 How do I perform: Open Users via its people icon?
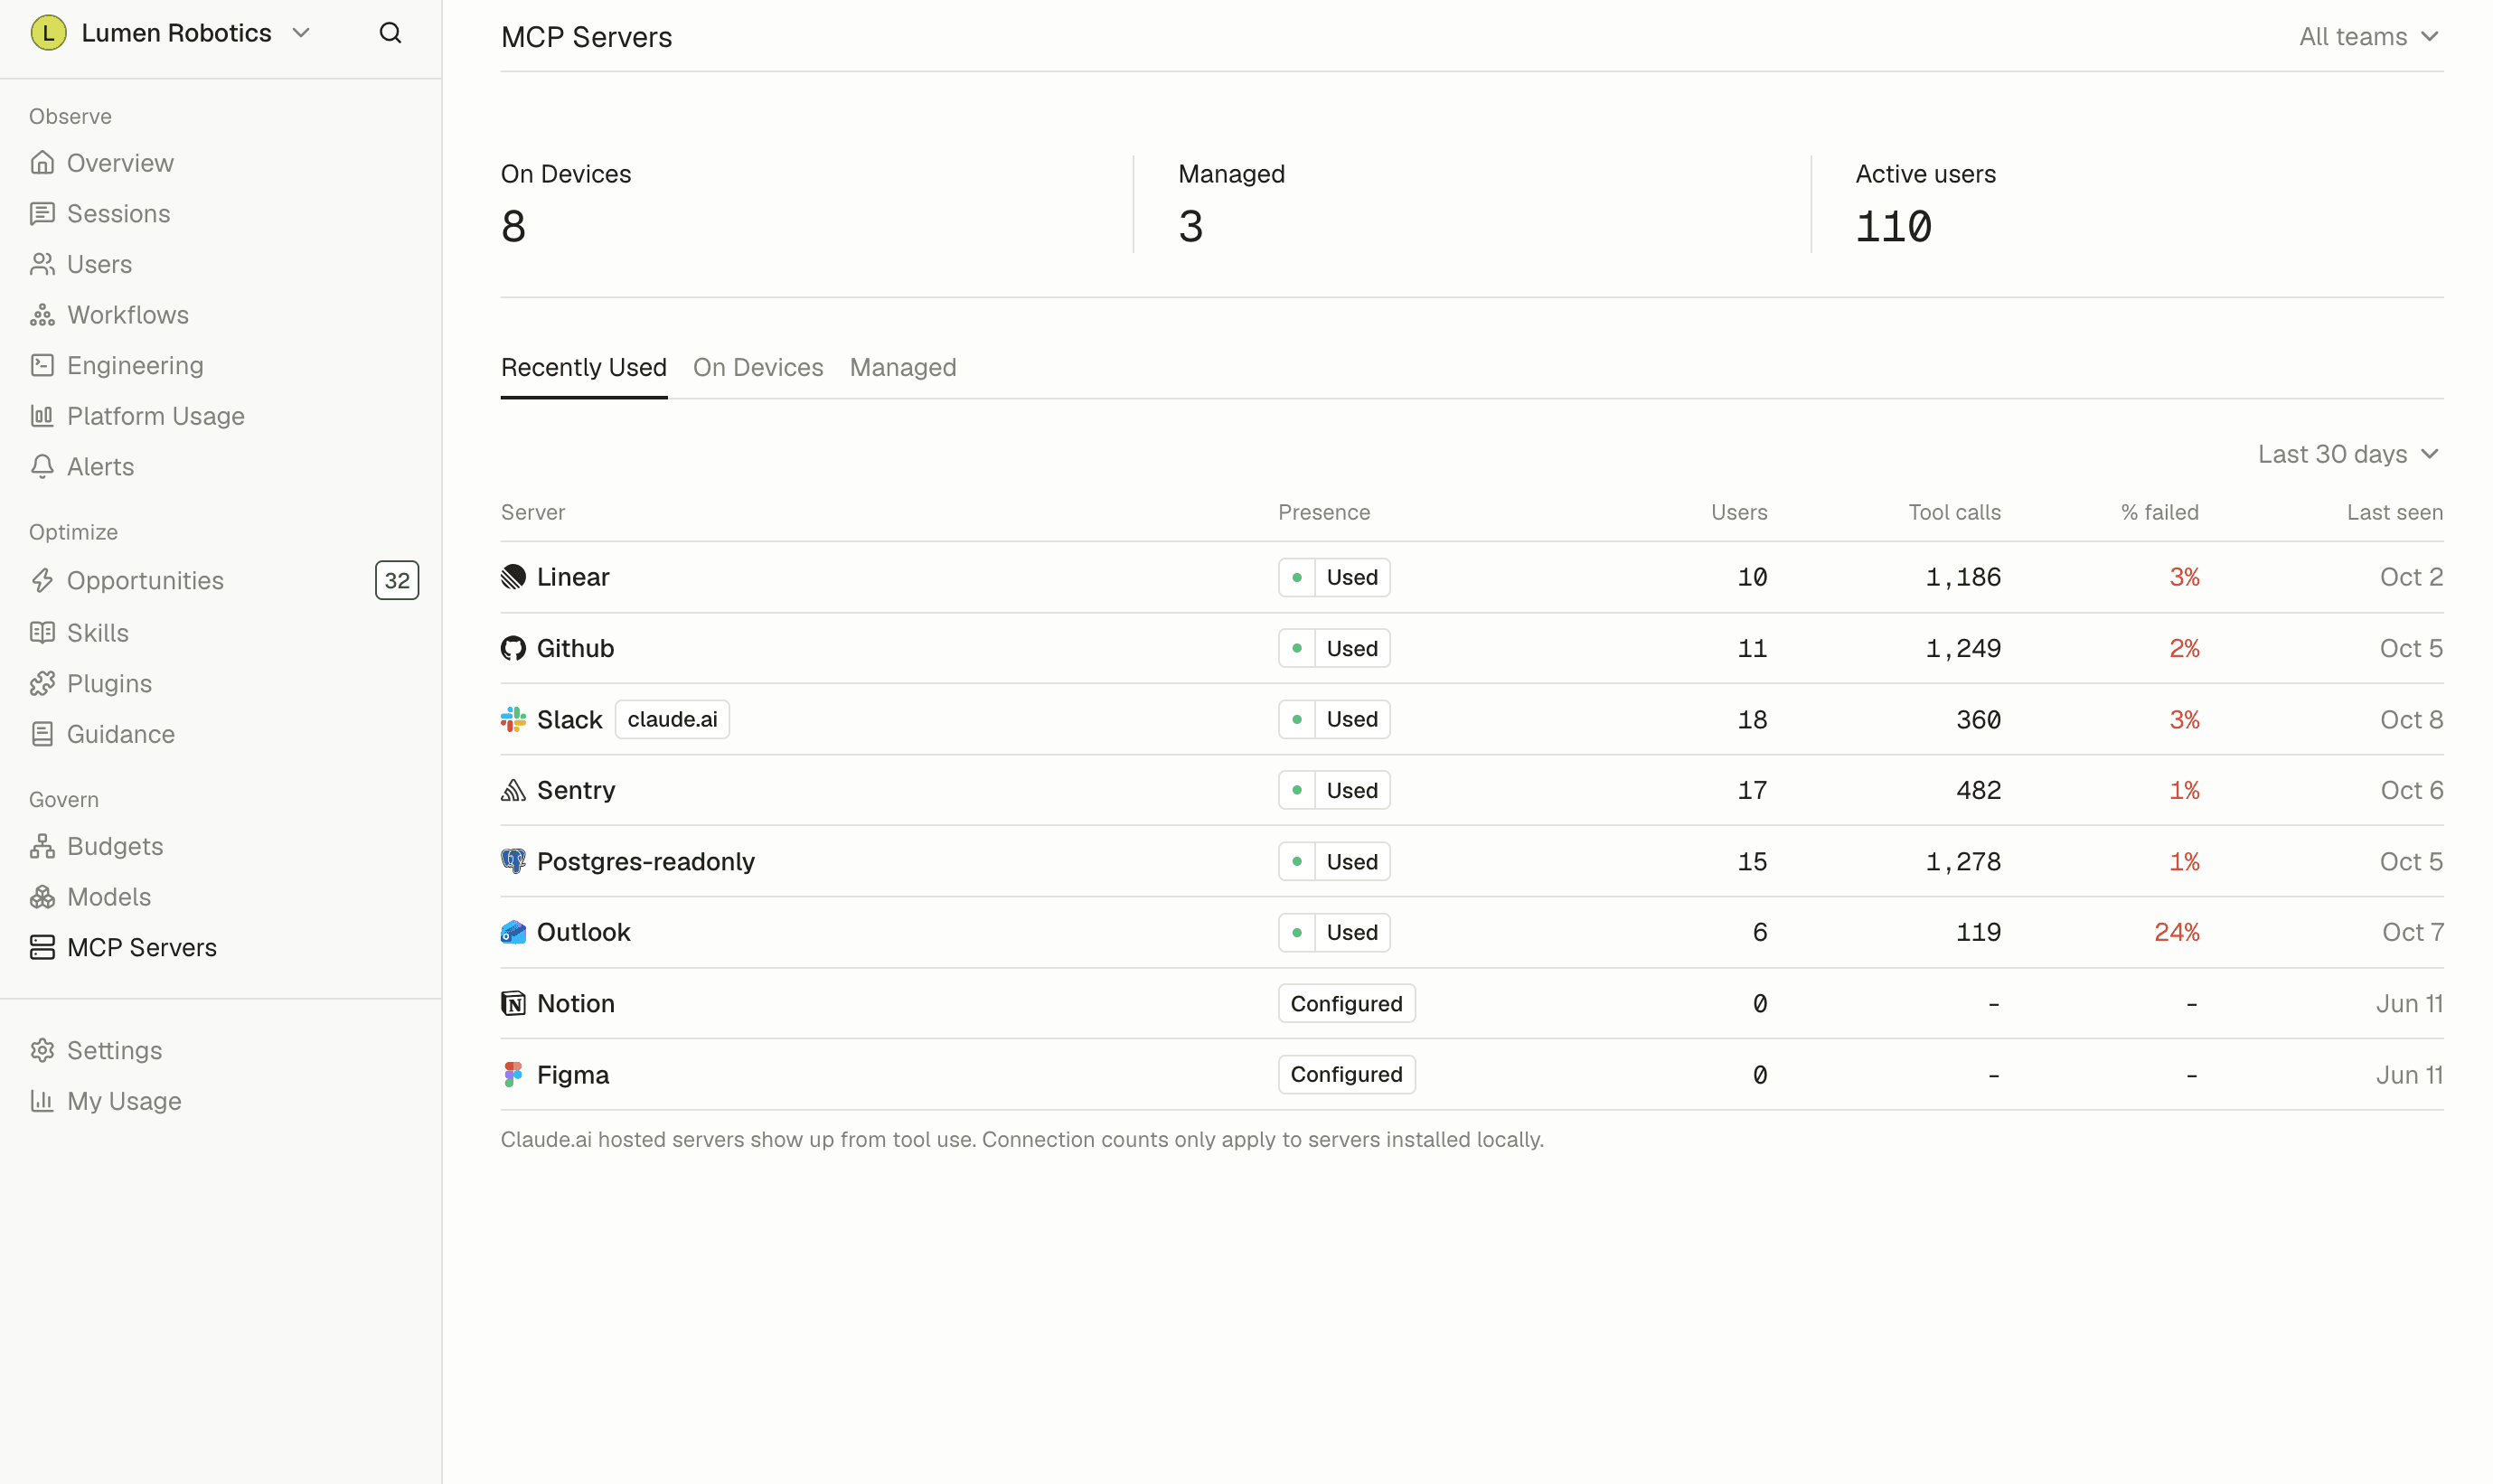click(x=42, y=264)
